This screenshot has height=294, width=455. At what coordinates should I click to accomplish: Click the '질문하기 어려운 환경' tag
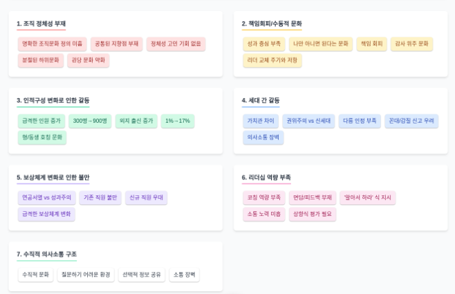point(86,275)
